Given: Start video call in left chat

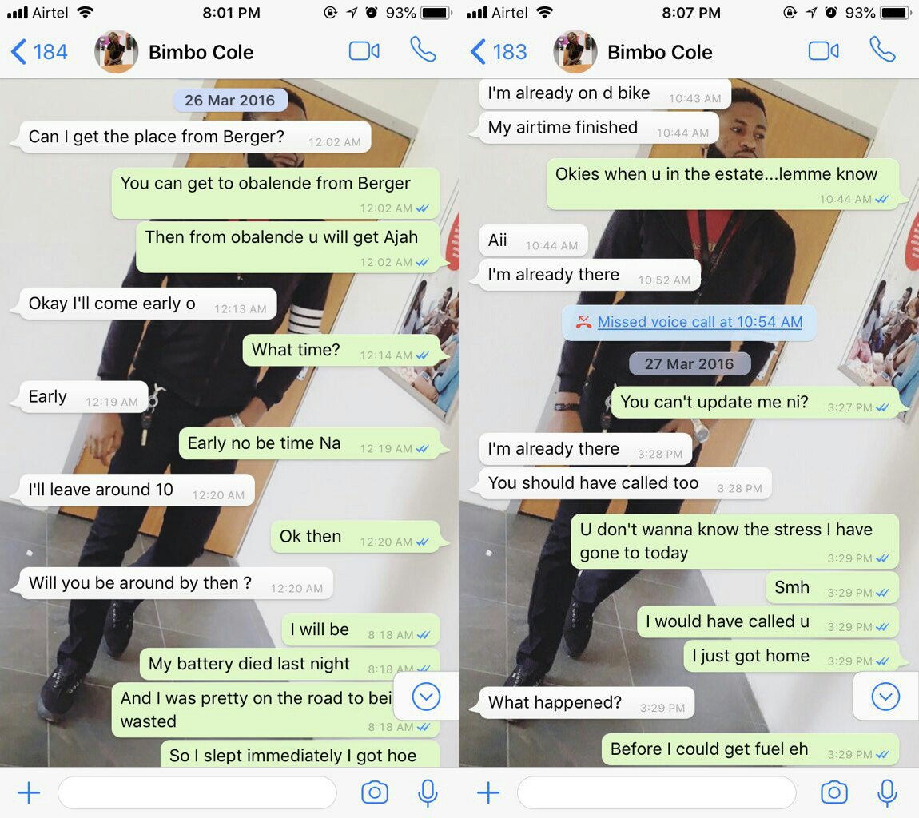Looking at the screenshot, I should pos(364,51).
